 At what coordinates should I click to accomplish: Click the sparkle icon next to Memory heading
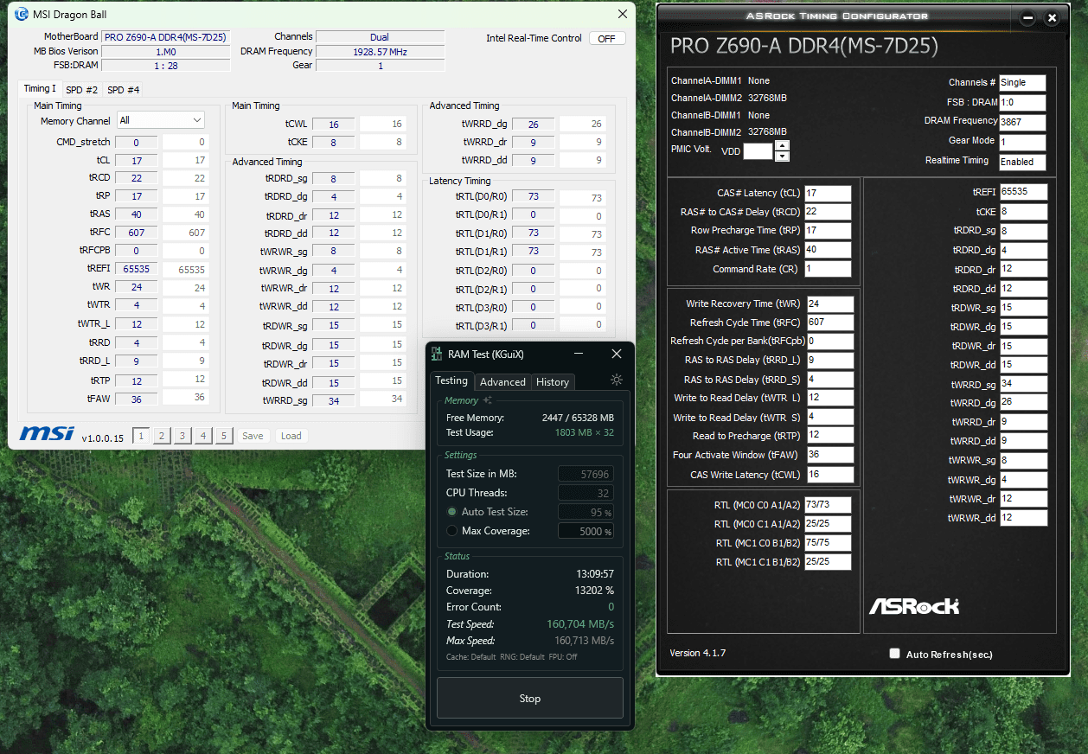(488, 400)
